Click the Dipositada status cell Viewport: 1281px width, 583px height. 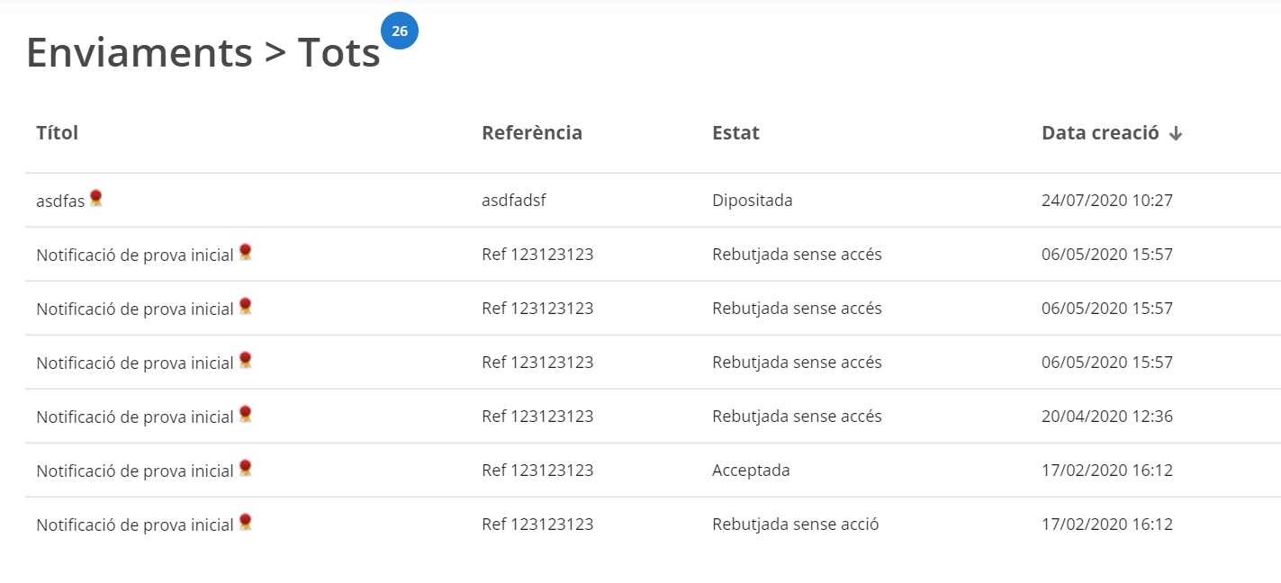click(x=753, y=200)
